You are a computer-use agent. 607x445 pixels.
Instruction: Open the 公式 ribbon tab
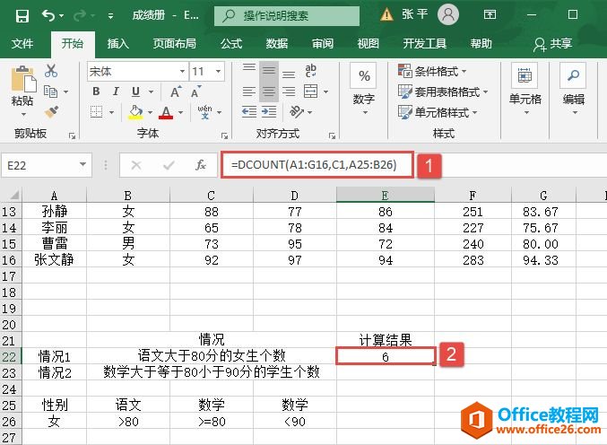point(230,44)
